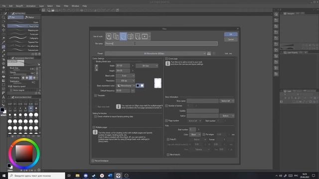The width and height of the screenshot is (319, 179).
Task: Select the Eyedropper tool
Action: click(3, 42)
